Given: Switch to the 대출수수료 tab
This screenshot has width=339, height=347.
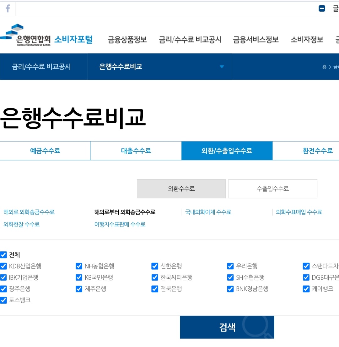Looking at the screenshot, I should (x=136, y=151).
